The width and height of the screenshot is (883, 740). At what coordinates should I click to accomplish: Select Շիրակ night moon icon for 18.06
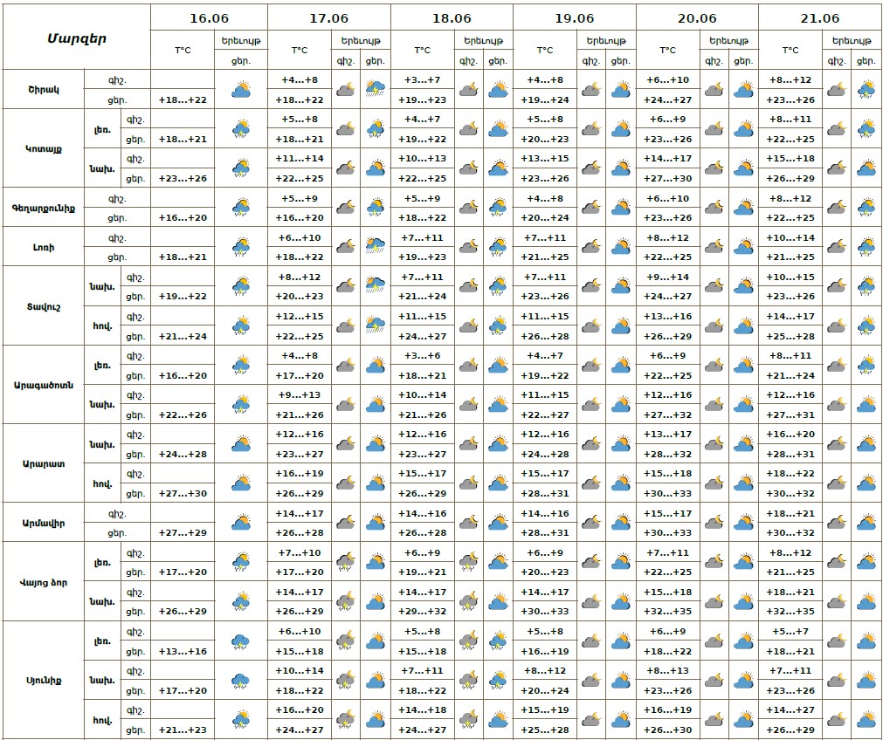coord(468,90)
